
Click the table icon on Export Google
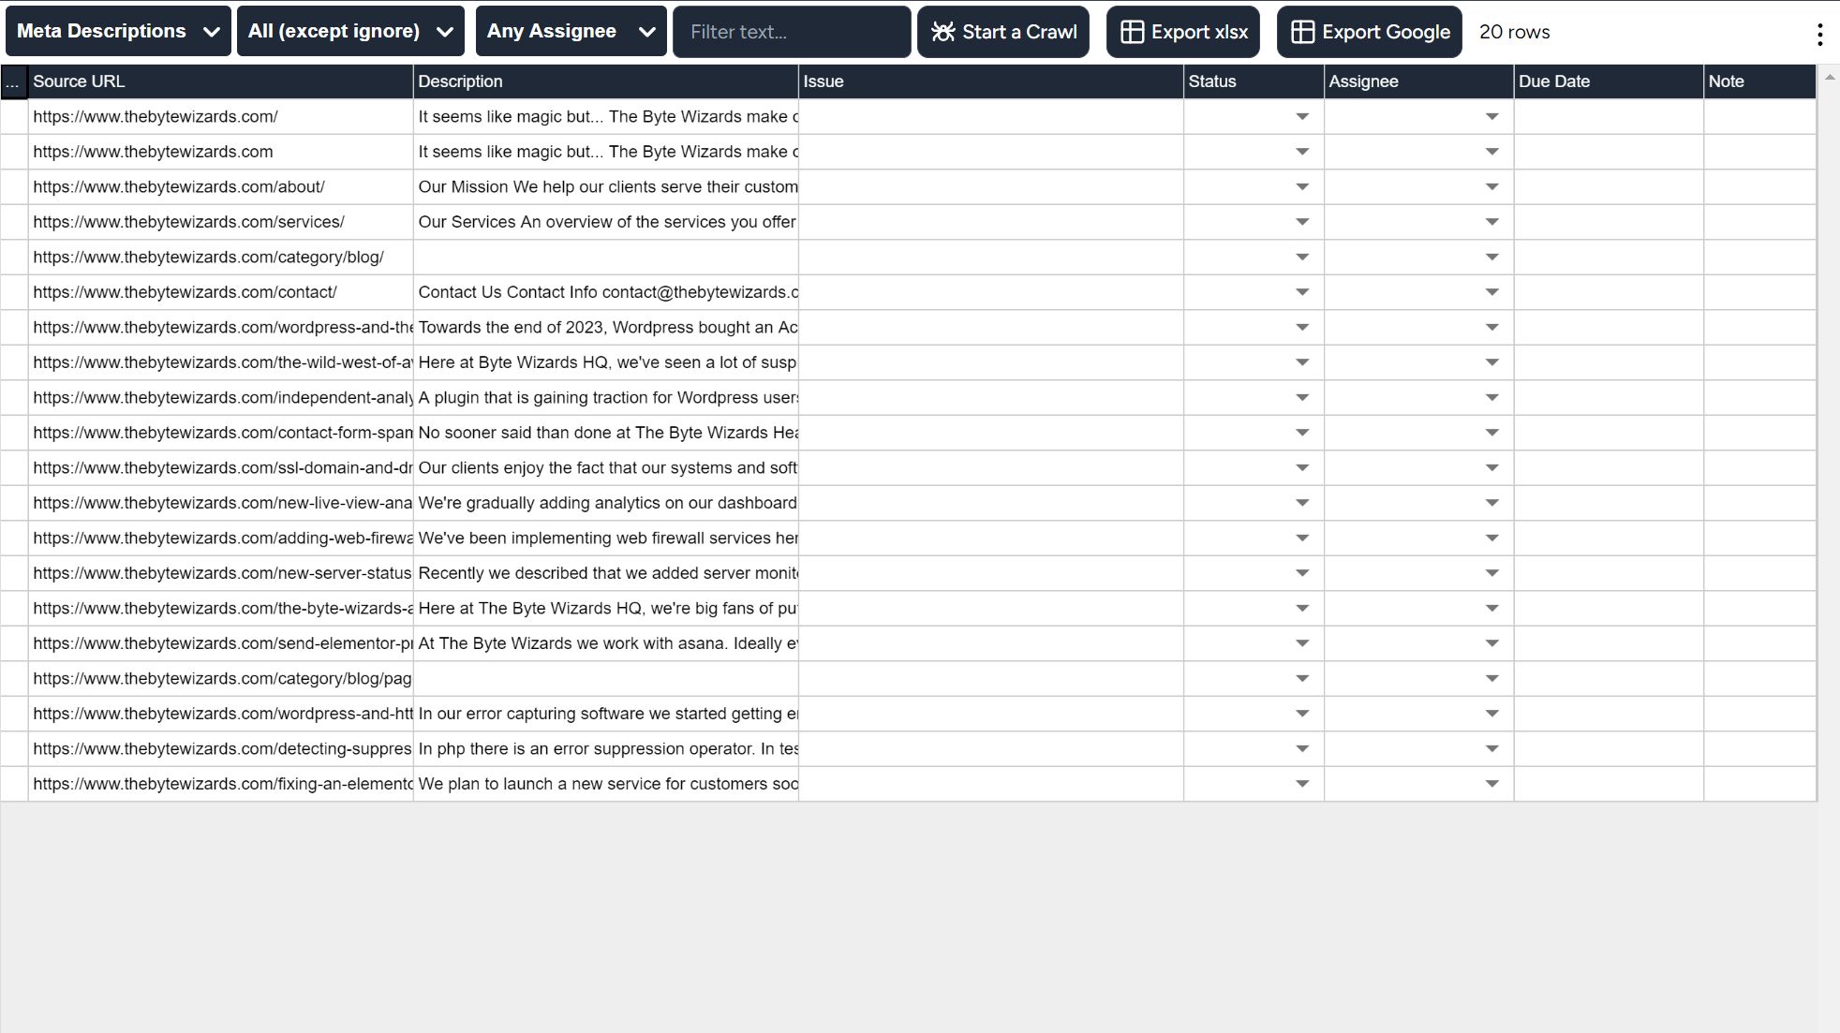pos(1302,32)
